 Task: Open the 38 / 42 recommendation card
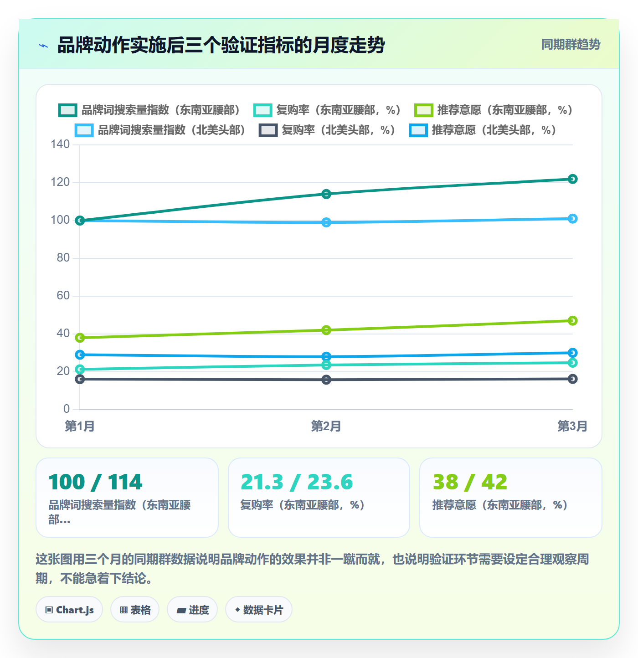point(511,498)
